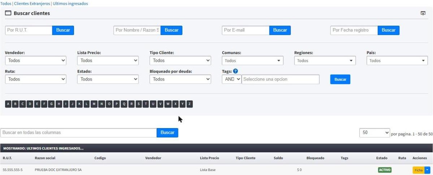433x175 pixels.
Task: Open Clientes Extranjeros link
Action: 32,4
